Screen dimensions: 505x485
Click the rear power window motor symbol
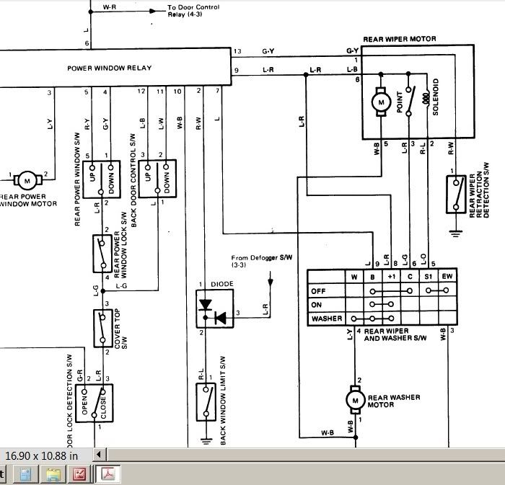pos(27,178)
